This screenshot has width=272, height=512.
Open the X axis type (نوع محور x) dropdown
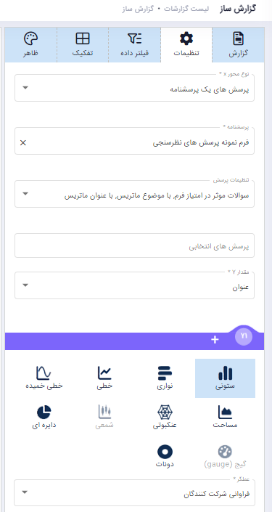click(134, 88)
